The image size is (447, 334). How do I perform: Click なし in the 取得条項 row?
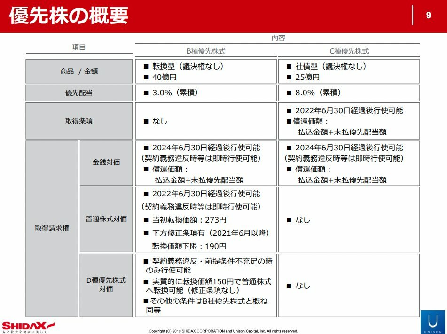click(x=160, y=121)
